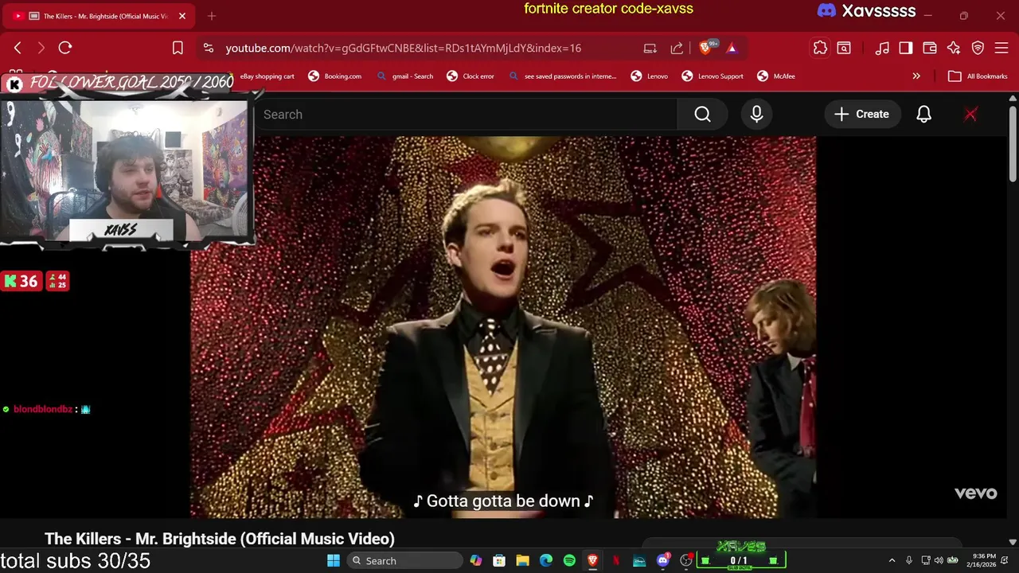Viewport: 1019px width, 573px height.
Task: Open the Windows Start menu
Action: coord(334,560)
